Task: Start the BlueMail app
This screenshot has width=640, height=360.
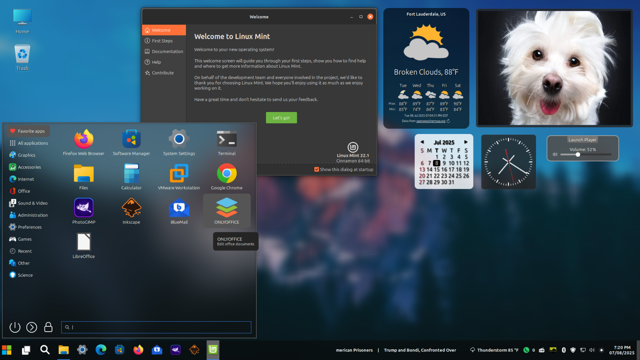Action: pyautogui.click(x=179, y=208)
